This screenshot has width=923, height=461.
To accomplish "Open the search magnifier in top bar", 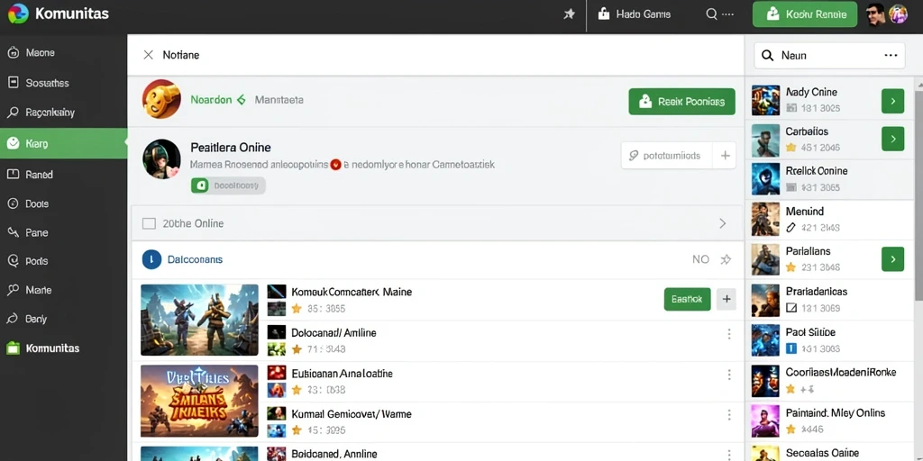I will (x=711, y=14).
